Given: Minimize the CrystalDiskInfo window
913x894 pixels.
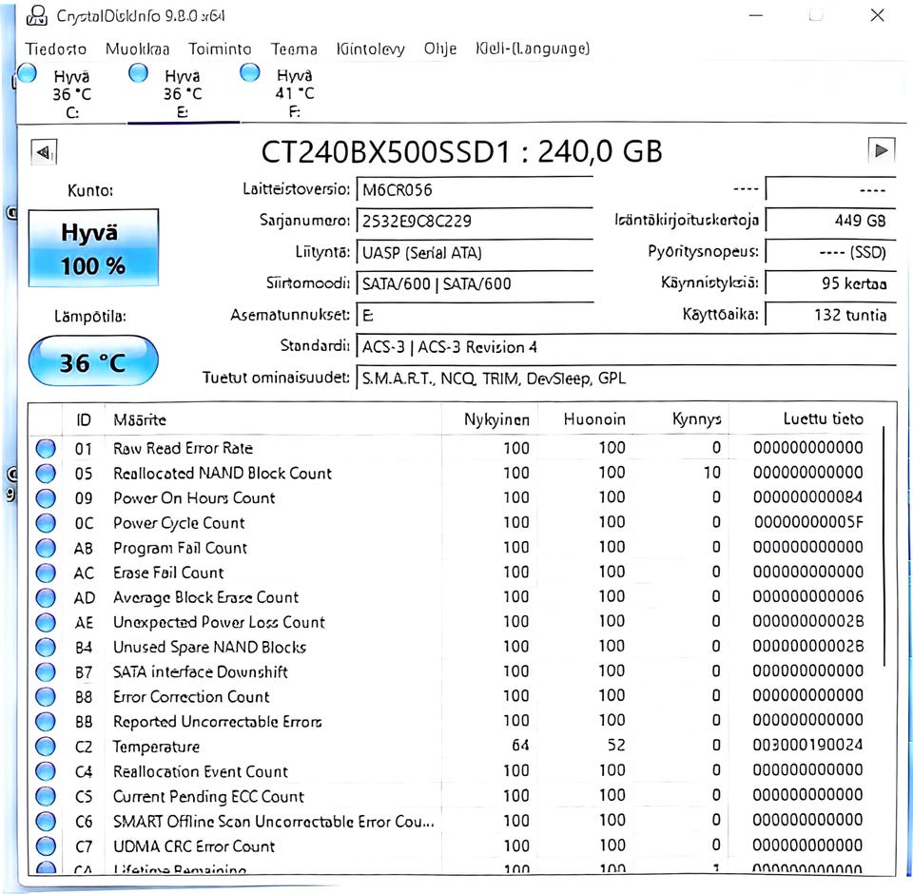Looking at the screenshot, I should pyautogui.click(x=756, y=16).
